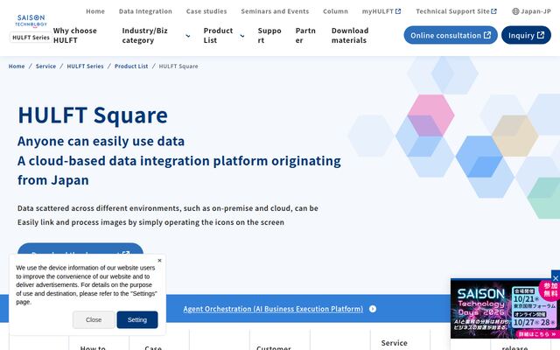This screenshot has width=560, height=350.
Task: Open the Product List menu
Action: pos(224,35)
